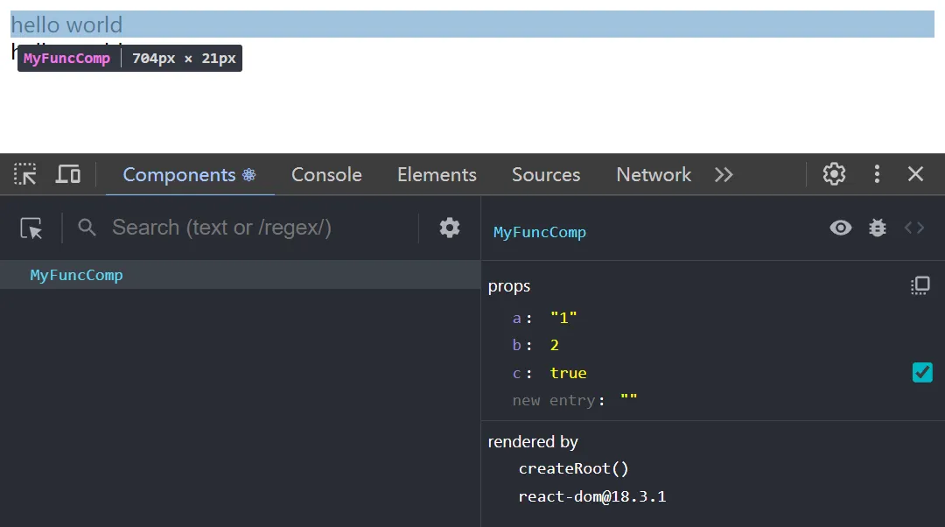Open the Sources tab

click(546, 174)
